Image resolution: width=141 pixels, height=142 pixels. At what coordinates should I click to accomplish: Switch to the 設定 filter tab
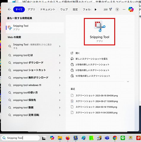click(x=75, y=9)
